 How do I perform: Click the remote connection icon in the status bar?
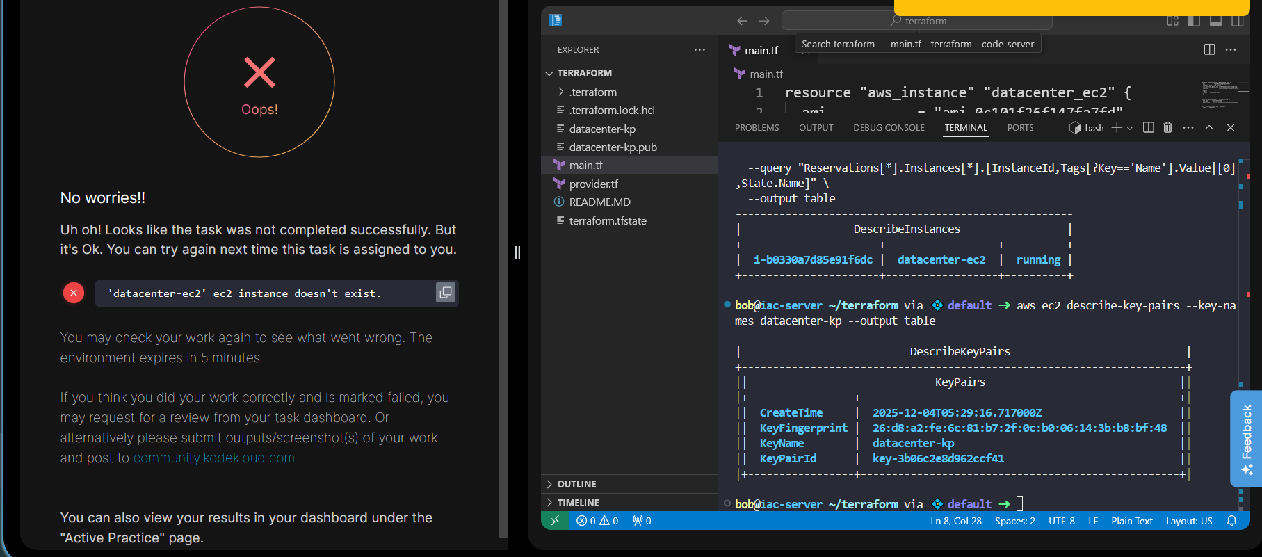555,521
